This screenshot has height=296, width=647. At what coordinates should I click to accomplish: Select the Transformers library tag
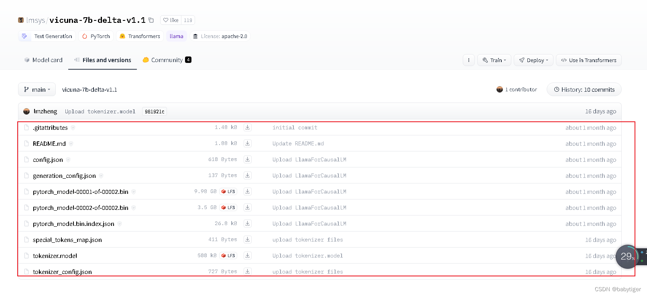pyautogui.click(x=140, y=36)
